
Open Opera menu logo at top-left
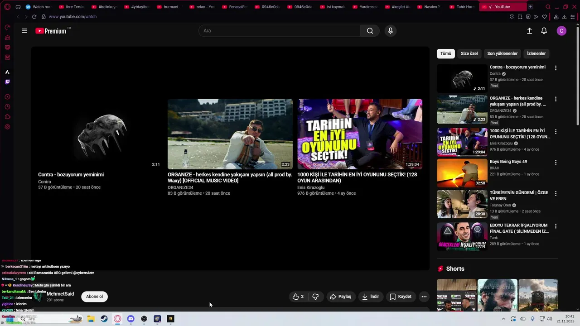click(x=7, y=7)
